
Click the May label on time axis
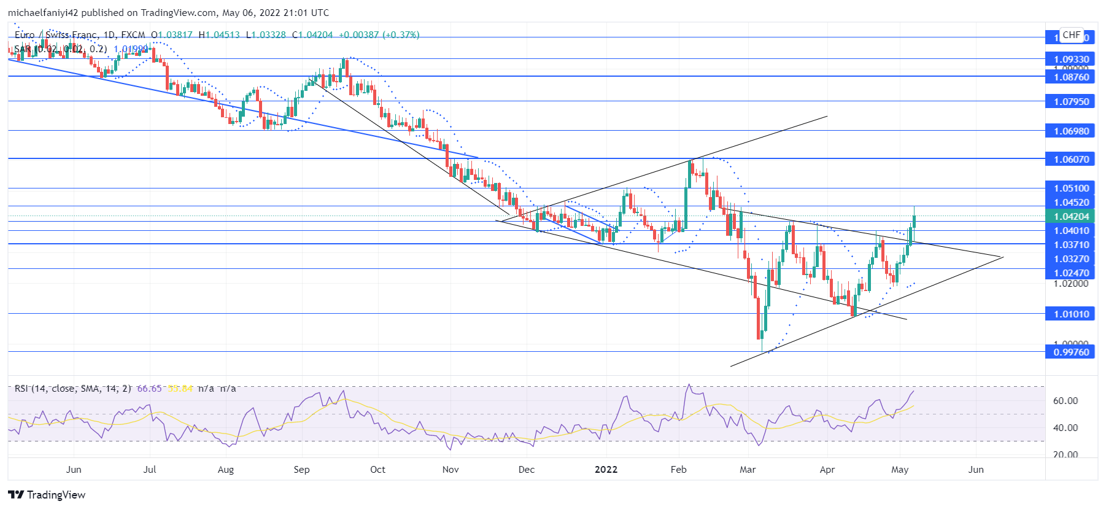tap(900, 470)
